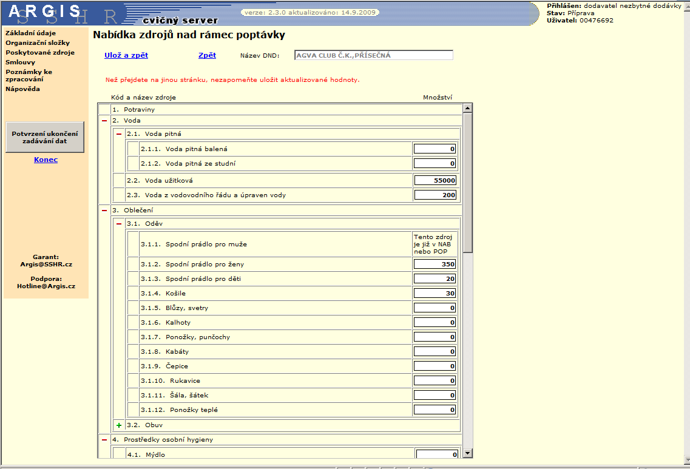Open Organizační složky in the sidebar
Image resolution: width=690 pixels, height=469 pixels.
click(x=38, y=42)
